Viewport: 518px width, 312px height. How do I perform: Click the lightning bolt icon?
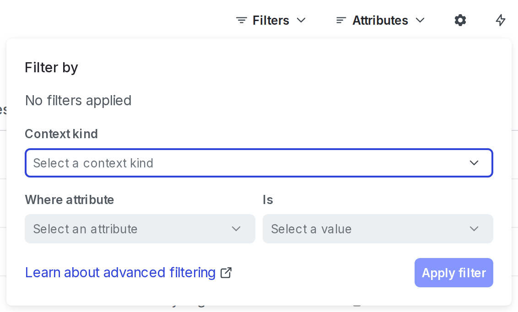[500, 20]
